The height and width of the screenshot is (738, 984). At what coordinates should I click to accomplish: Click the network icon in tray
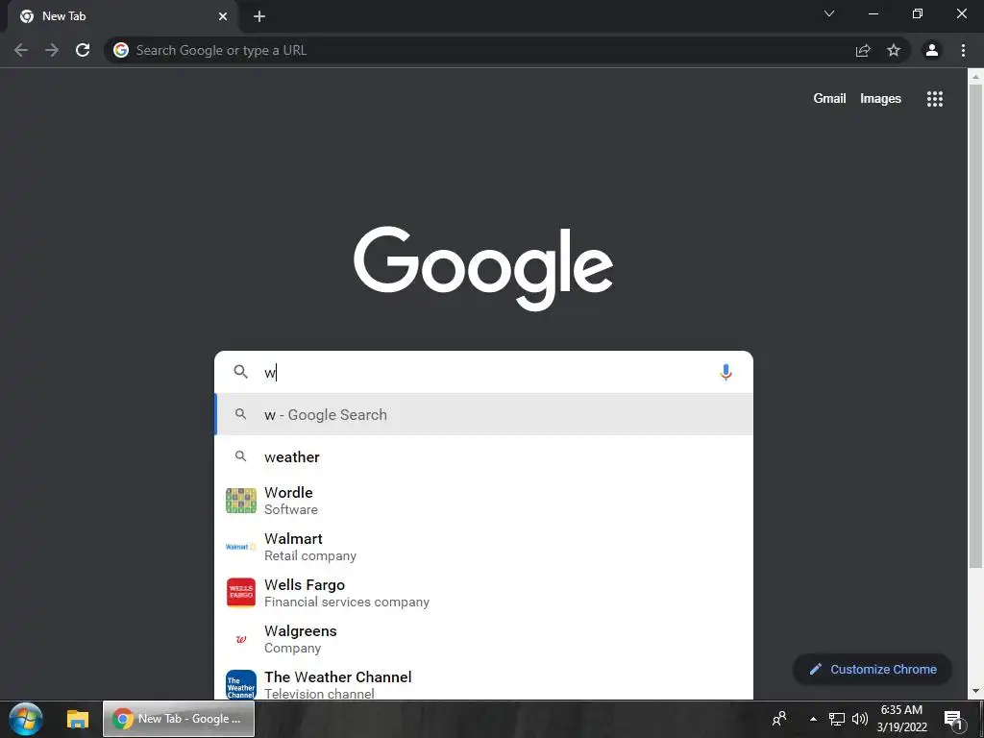click(x=837, y=719)
